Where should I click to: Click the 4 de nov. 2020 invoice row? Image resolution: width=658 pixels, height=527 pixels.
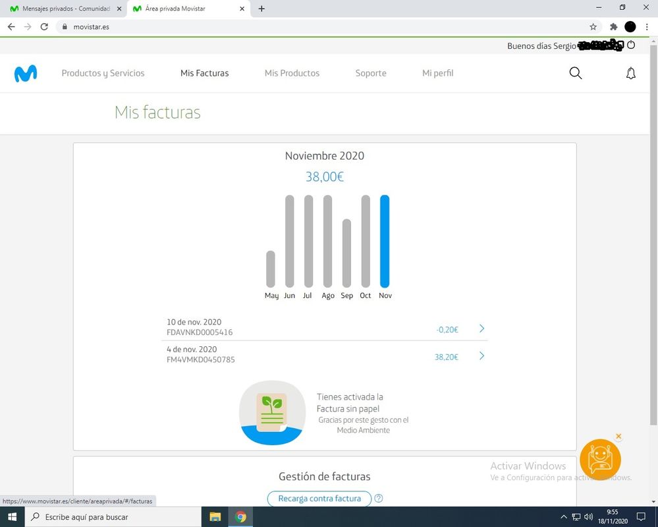pyautogui.click(x=324, y=354)
